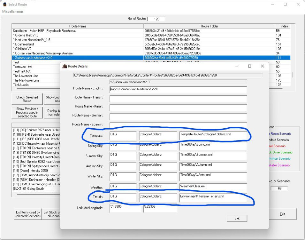Viewport: 305px width, 240px height.
Task: Click the Route Name - English field
Action: pyautogui.click(x=178, y=90)
